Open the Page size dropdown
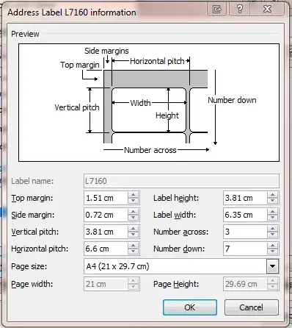 tap(272, 266)
